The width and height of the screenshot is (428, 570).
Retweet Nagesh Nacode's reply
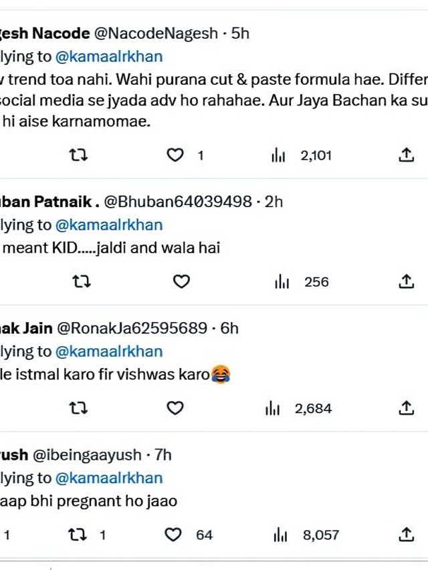(79, 155)
